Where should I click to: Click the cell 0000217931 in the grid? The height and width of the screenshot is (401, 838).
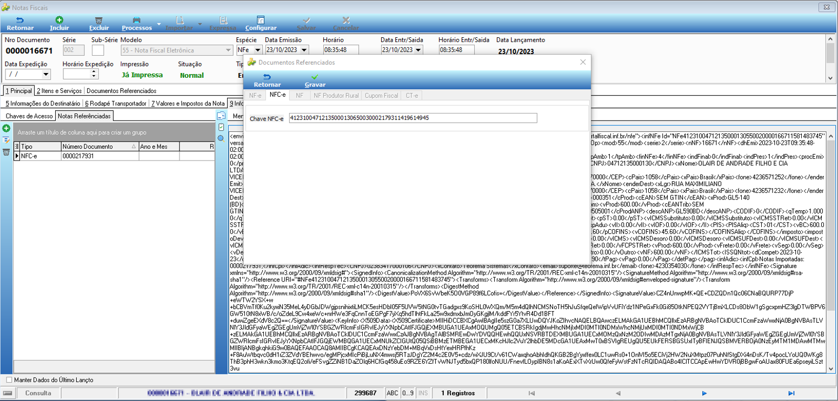99,156
